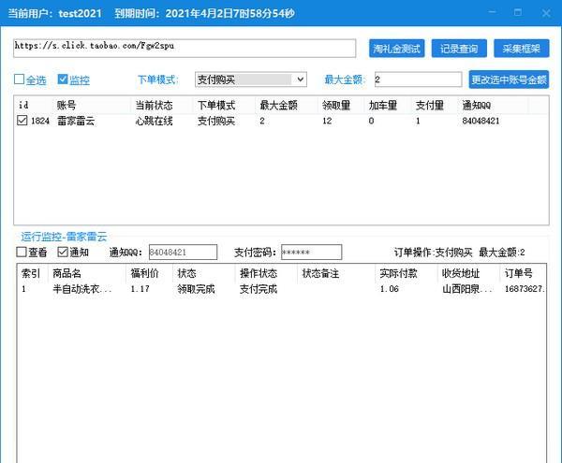Click the 最大金额 input field
The image size is (562, 463).
(419, 80)
